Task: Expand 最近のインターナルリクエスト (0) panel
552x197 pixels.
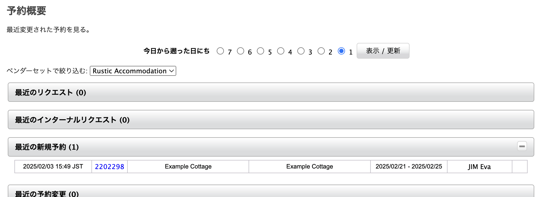Action: click(271, 120)
